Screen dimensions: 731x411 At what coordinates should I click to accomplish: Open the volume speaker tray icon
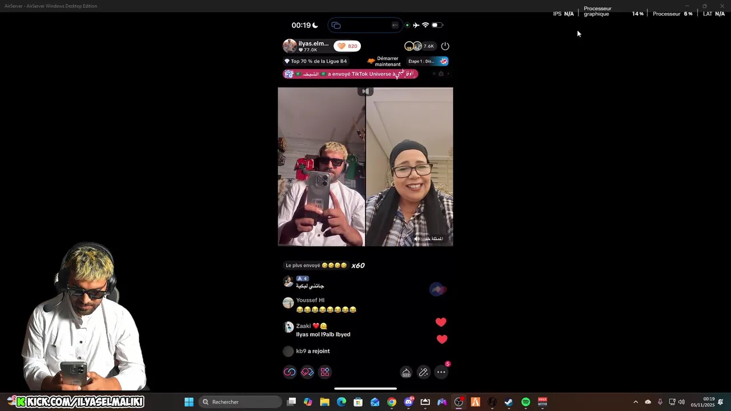[681, 402]
